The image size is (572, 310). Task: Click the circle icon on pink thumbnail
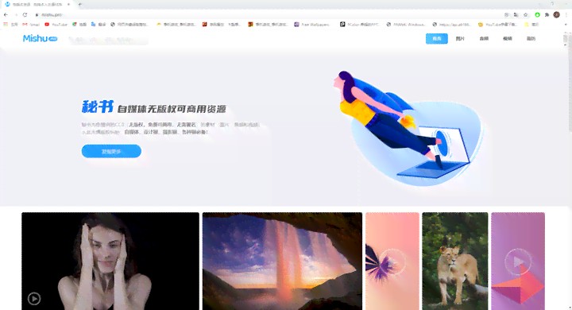pos(392,262)
